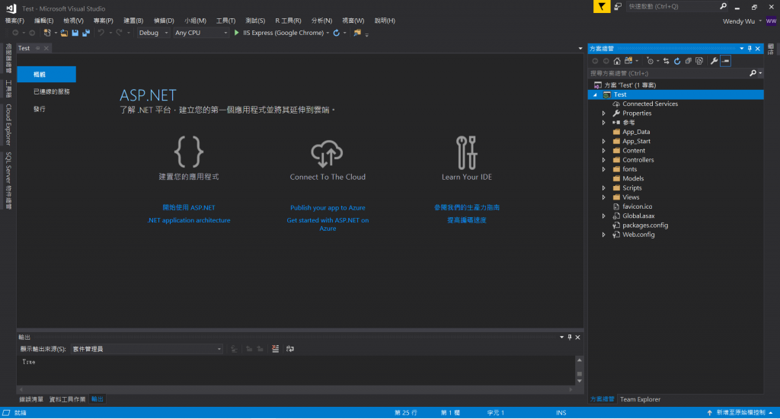Click the curly braces build app icon
Screen dimensions: 780x419
coord(189,152)
